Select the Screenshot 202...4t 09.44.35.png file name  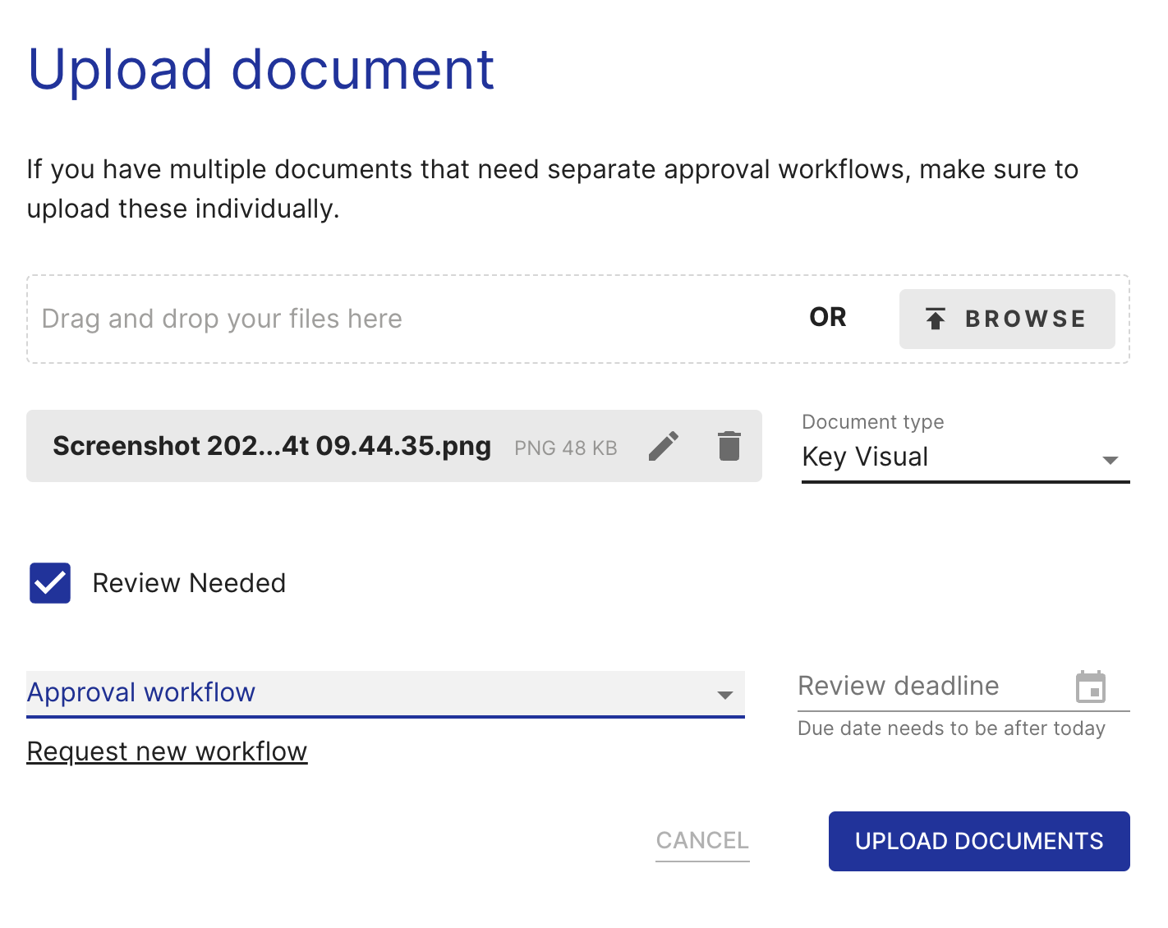[272, 446]
